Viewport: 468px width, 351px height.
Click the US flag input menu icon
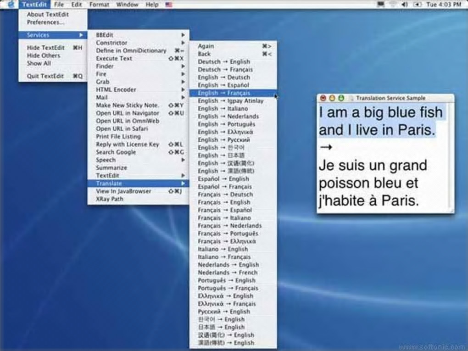click(x=169, y=5)
